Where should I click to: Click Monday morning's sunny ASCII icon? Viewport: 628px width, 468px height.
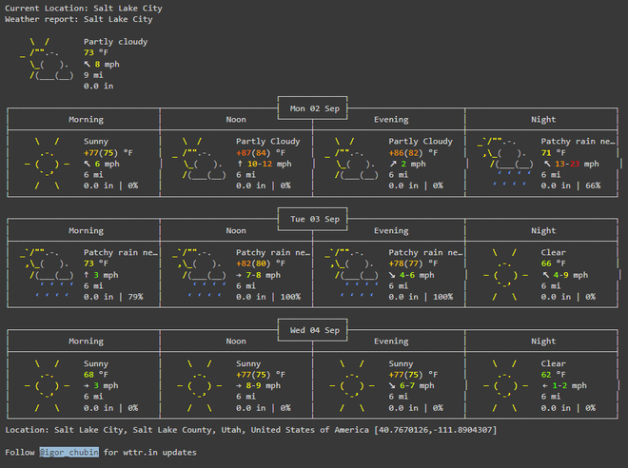tap(47, 164)
